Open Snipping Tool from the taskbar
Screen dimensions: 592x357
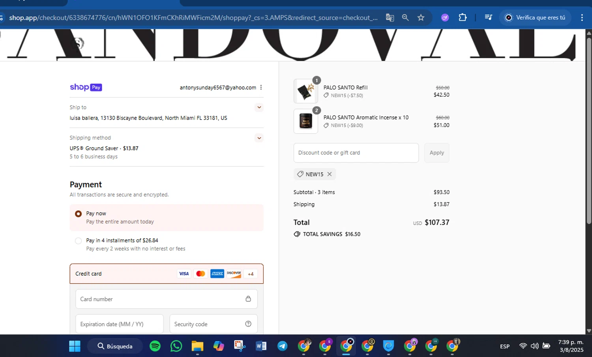[240, 346]
